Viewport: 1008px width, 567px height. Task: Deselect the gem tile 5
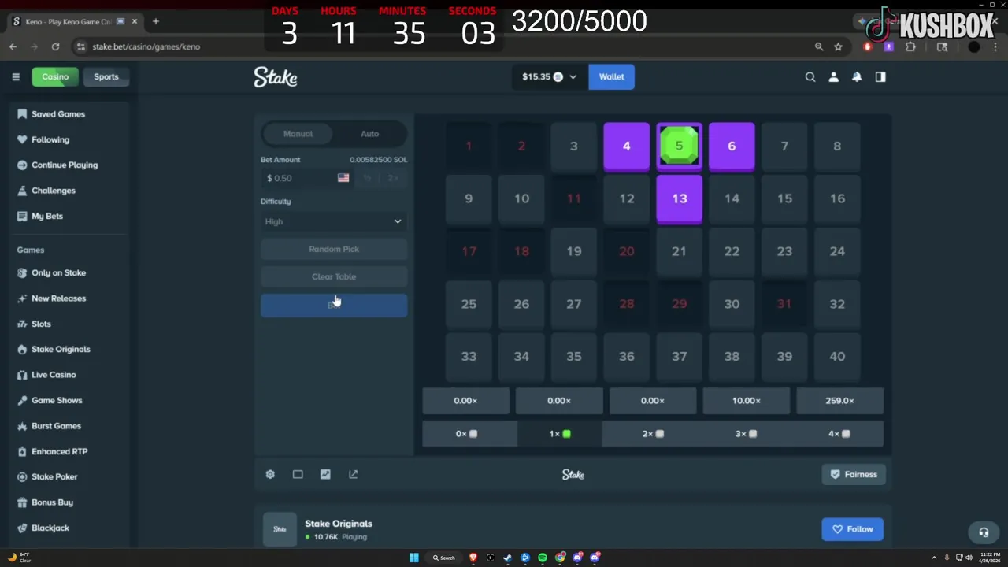[x=679, y=146]
